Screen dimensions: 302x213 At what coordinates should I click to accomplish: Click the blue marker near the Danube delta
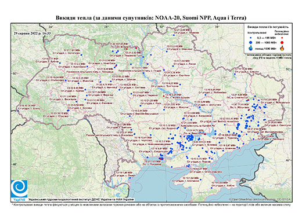coord(130,178)
